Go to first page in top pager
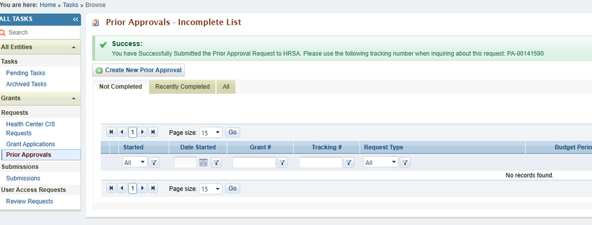 111,132
